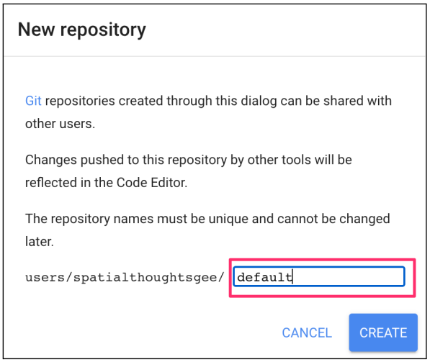Click the divider line below the title
Viewport: 430px width, 362px height.
tap(215, 56)
